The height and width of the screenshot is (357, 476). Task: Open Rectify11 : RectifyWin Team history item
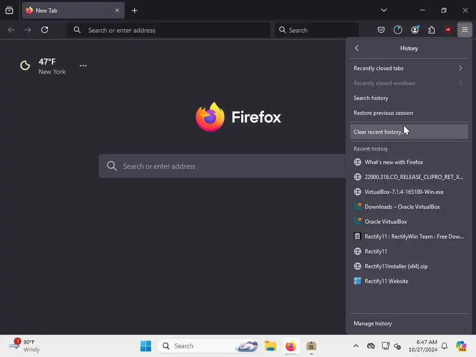[409, 237]
